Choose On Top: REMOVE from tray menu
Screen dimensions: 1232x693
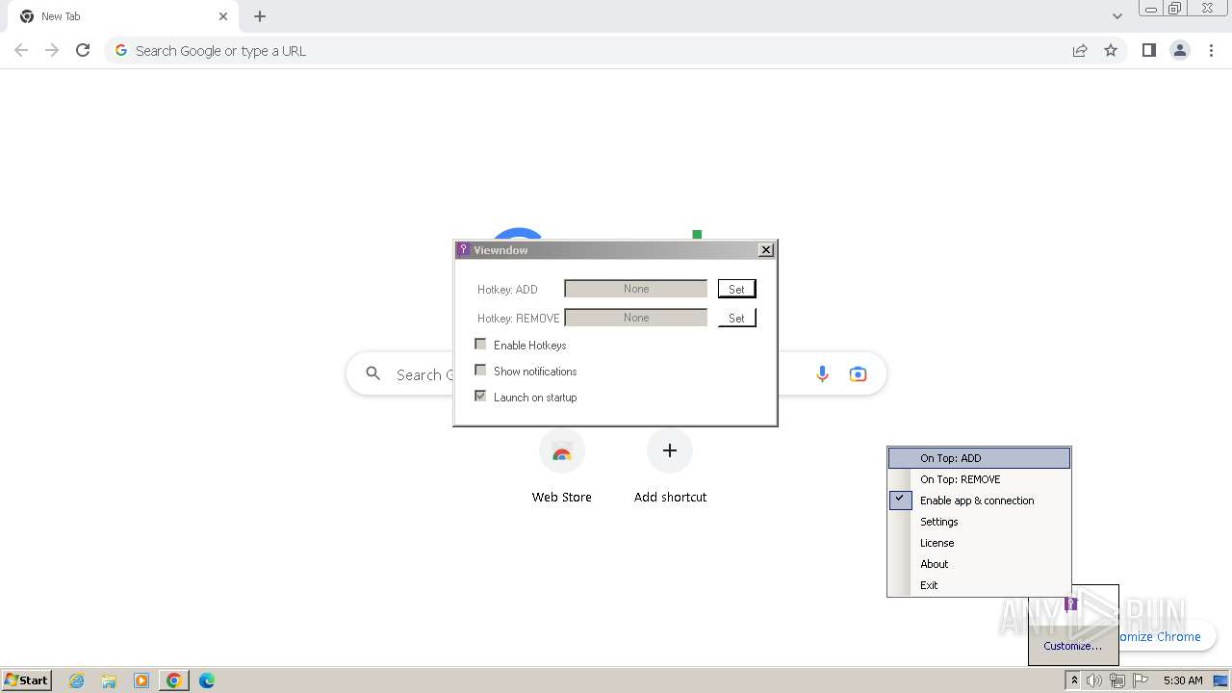[x=979, y=479]
